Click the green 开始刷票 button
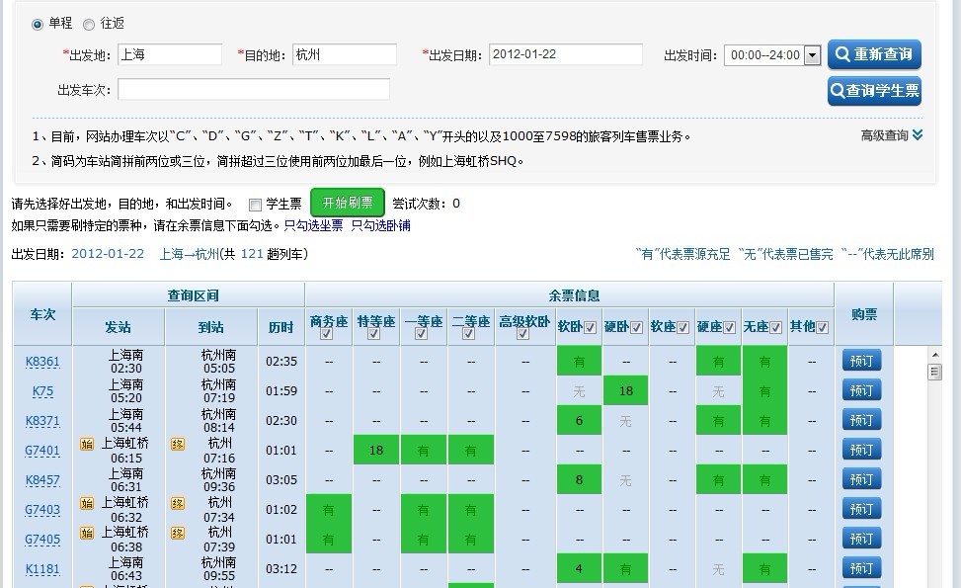The image size is (961, 588). pyautogui.click(x=348, y=203)
